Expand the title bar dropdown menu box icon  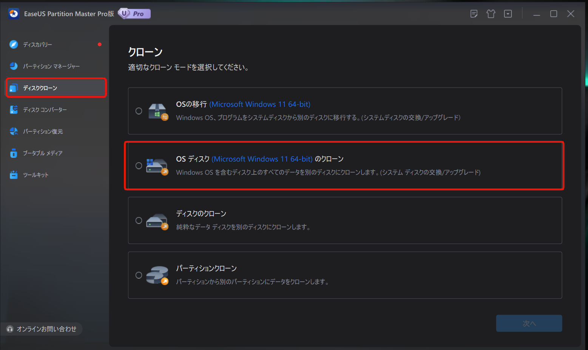tap(508, 14)
